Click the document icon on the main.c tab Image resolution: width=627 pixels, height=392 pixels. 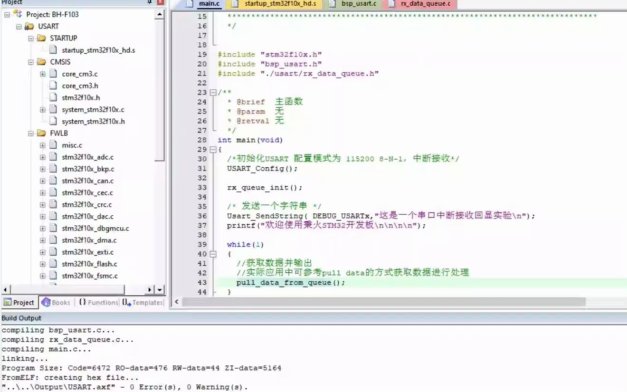(x=191, y=4)
